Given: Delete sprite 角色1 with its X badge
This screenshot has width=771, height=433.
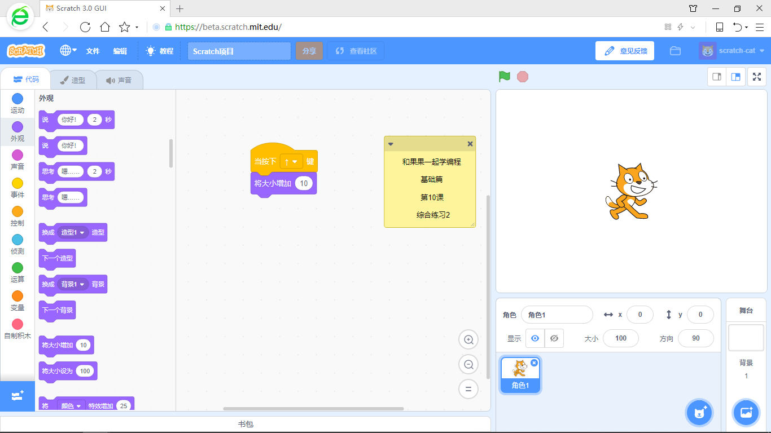Looking at the screenshot, I should pos(534,363).
